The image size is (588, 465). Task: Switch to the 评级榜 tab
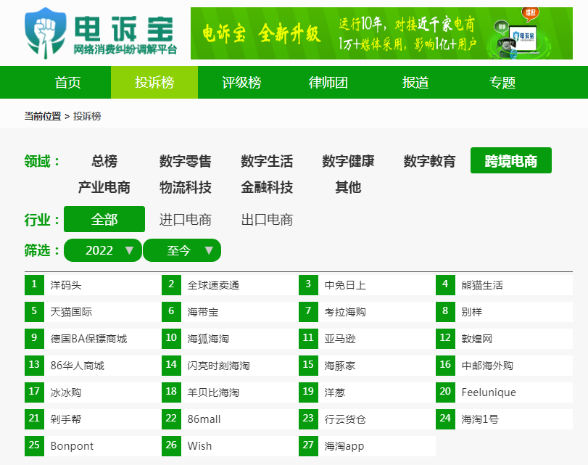[241, 82]
